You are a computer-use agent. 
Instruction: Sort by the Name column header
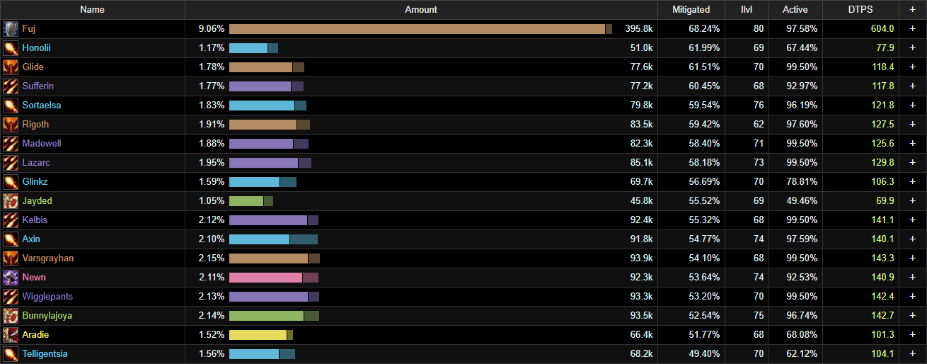click(x=92, y=10)
